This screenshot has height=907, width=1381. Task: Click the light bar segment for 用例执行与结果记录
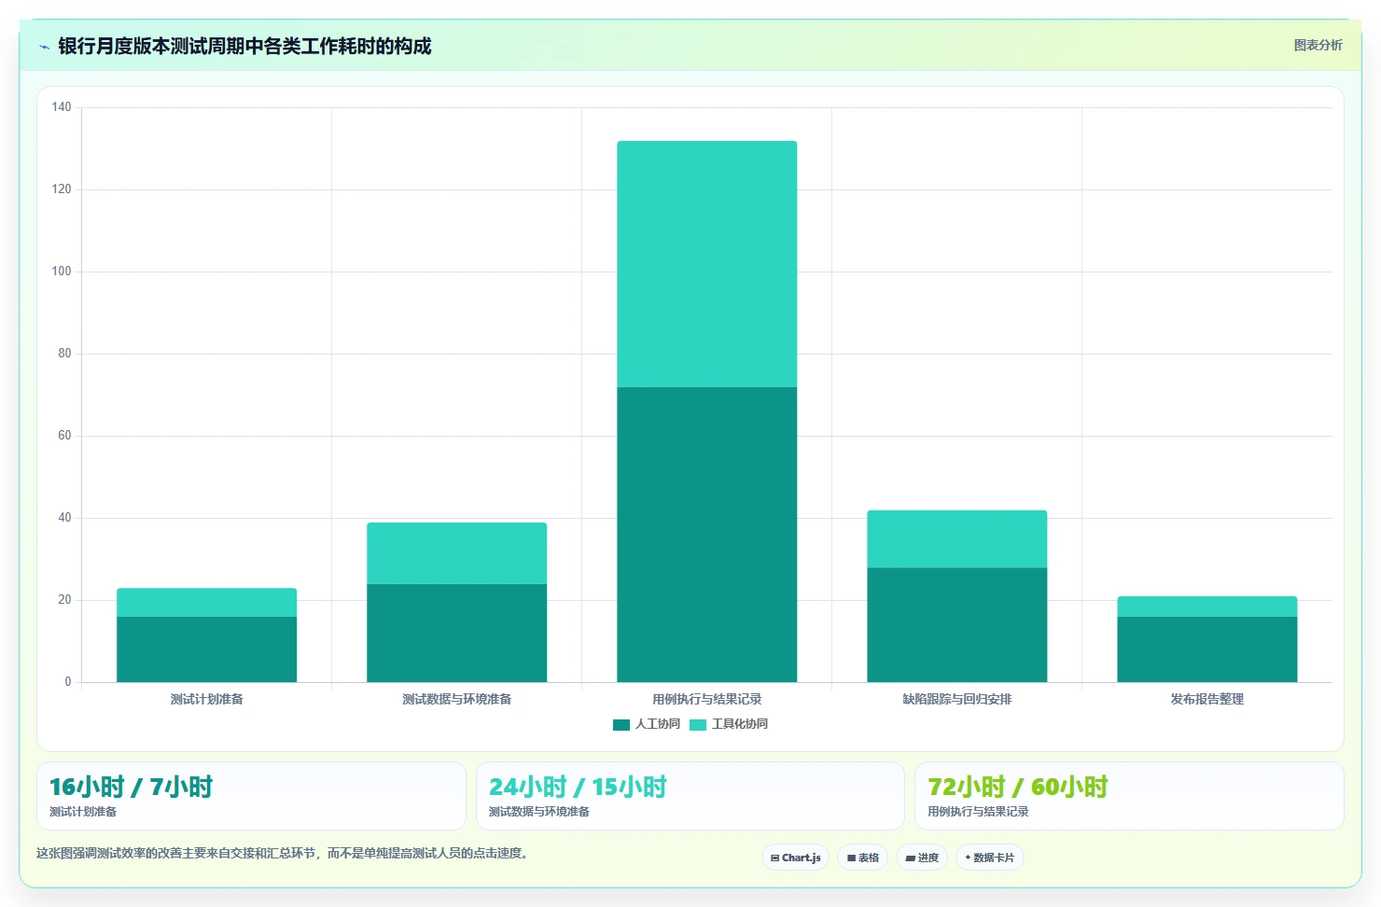coord(706,264)
